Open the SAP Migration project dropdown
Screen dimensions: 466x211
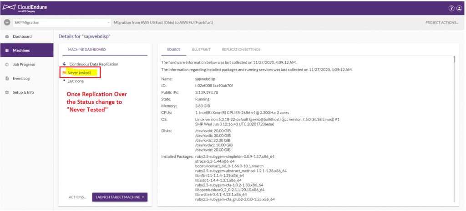pos(62,23)
